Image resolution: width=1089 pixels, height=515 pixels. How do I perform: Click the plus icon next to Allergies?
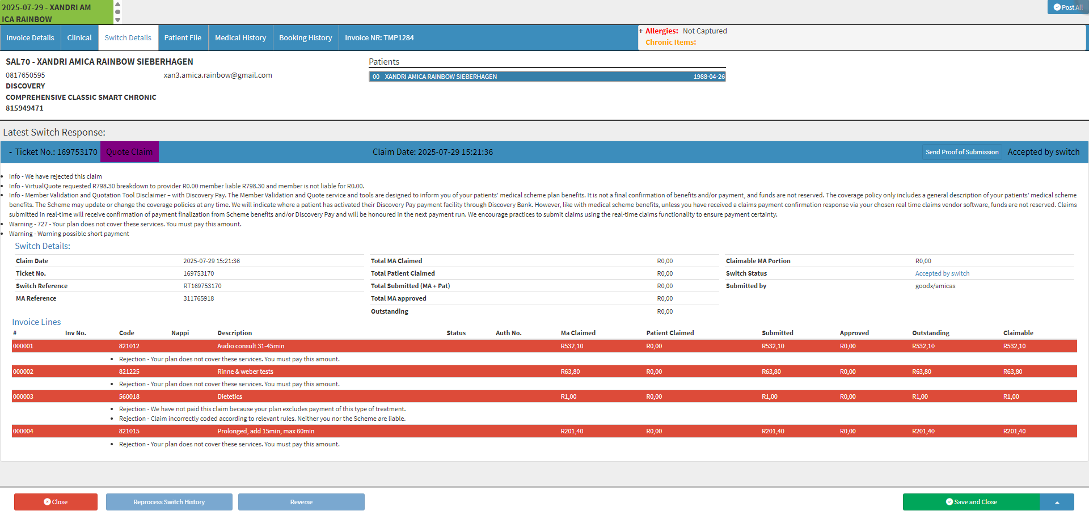(641, 31)
